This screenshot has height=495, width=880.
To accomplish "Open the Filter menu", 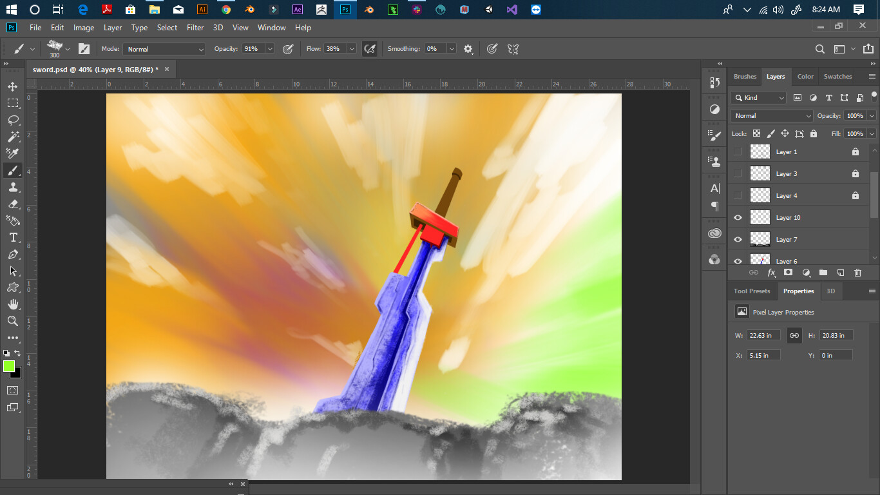I will [x=195, y=28].
